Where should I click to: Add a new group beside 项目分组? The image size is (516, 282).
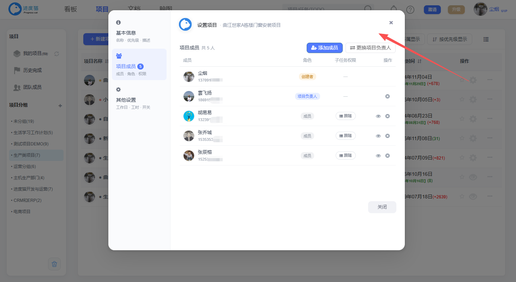60,106
